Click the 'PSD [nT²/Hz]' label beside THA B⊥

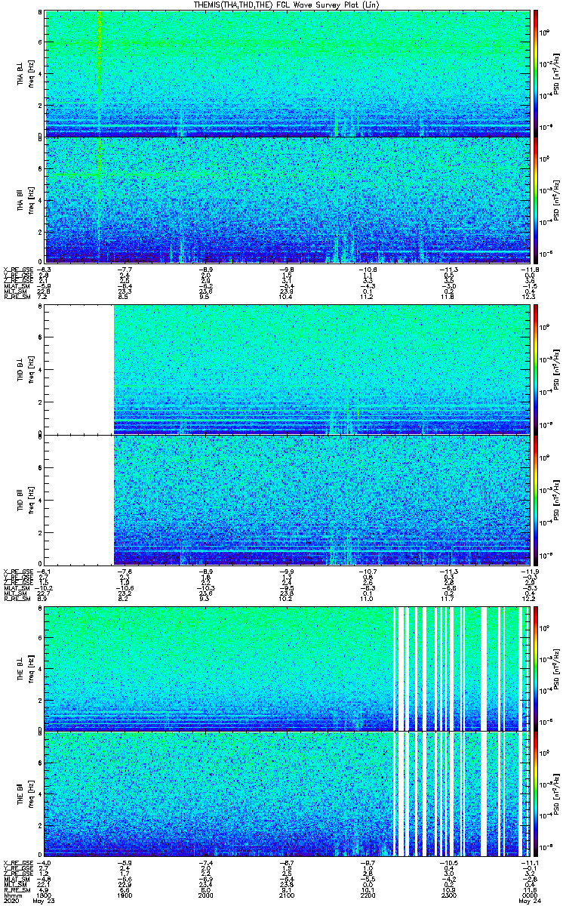click(x=556, y=73)
